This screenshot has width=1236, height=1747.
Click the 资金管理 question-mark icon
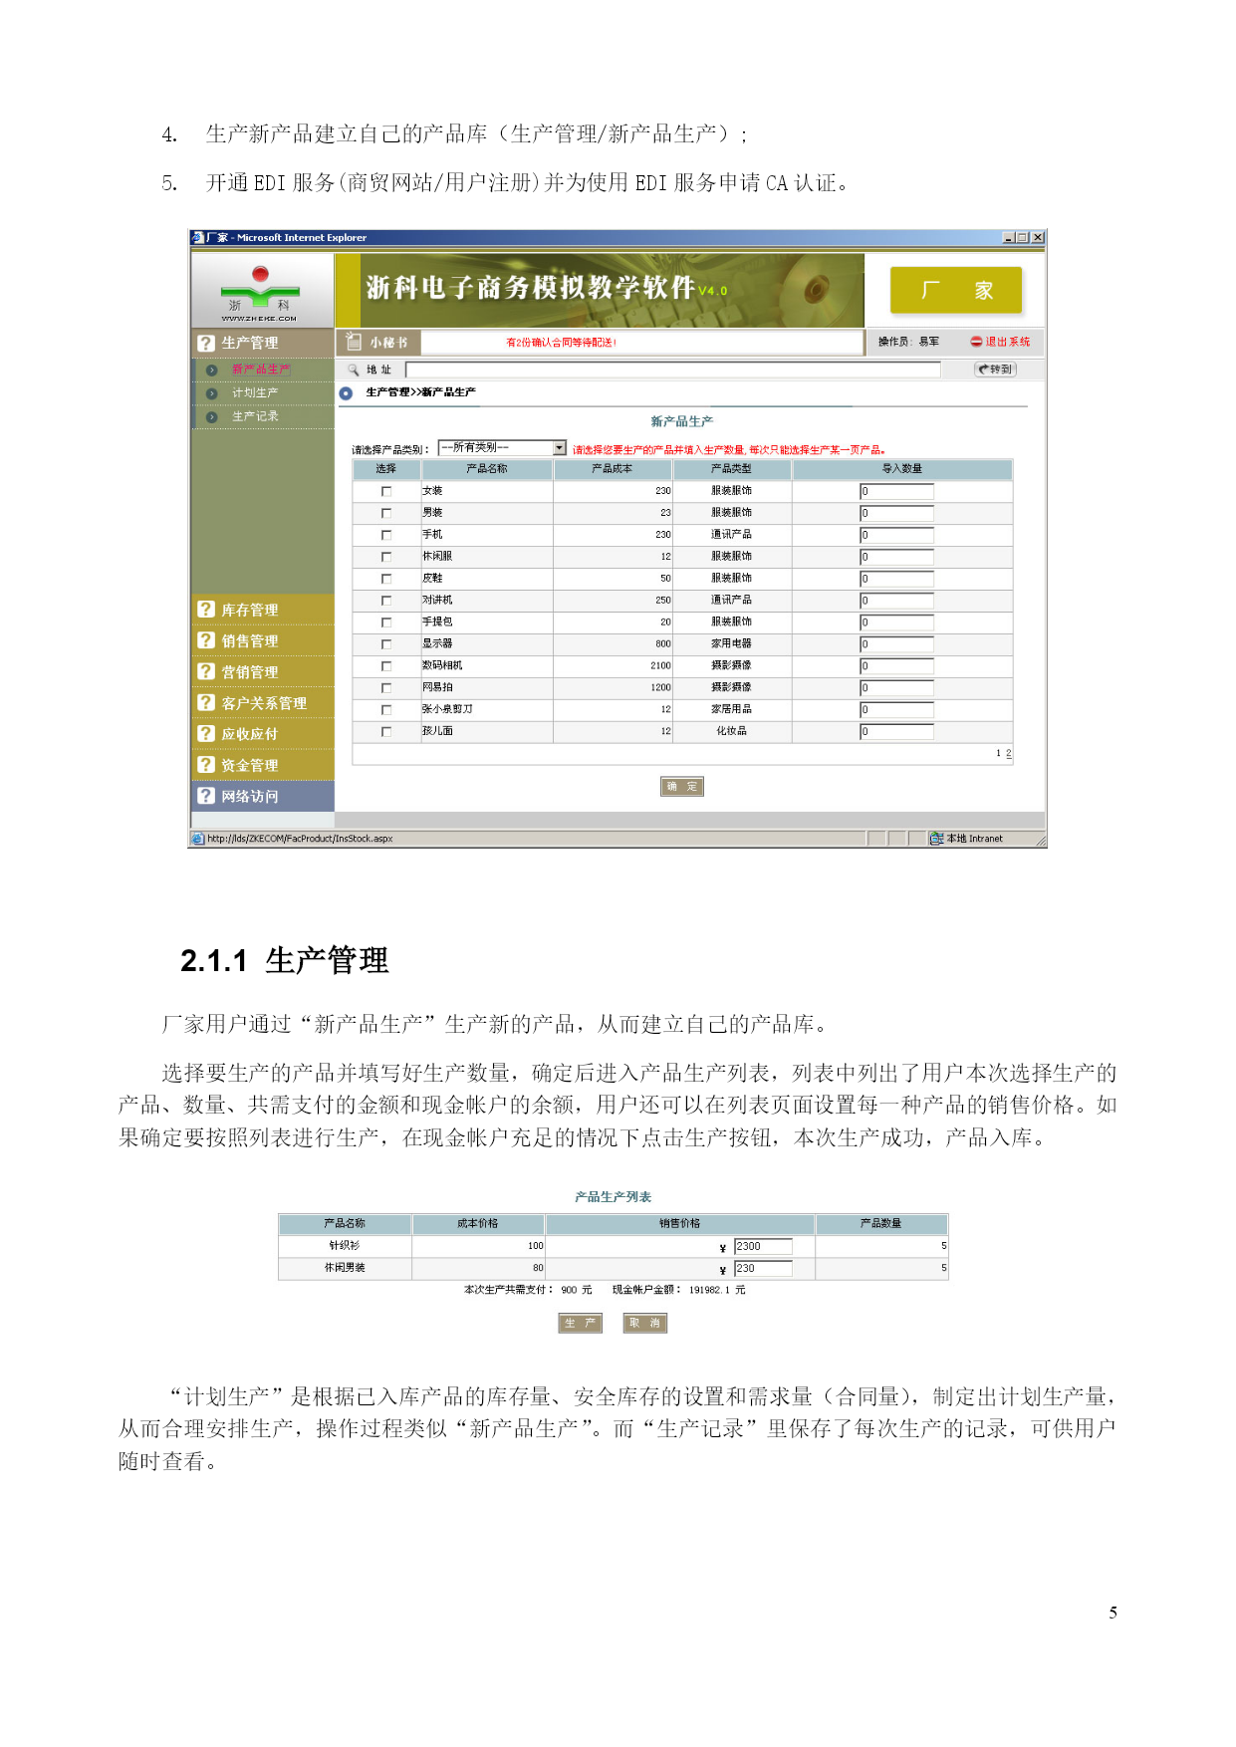tap(206, 765)
